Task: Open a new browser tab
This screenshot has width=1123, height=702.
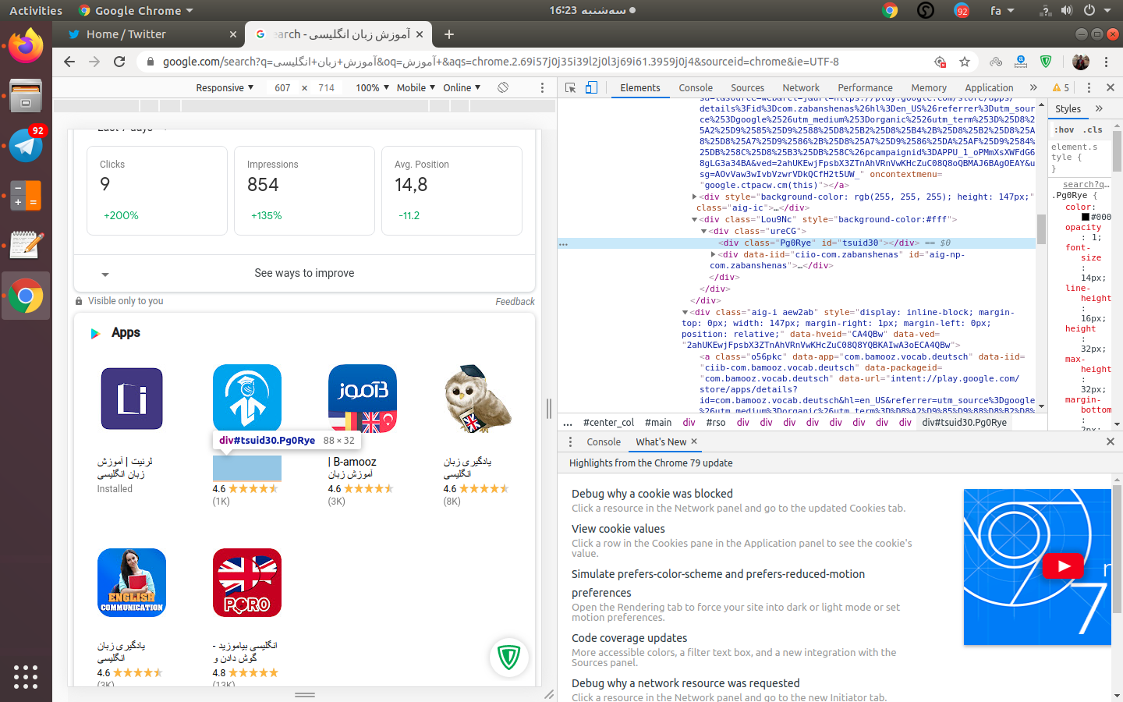Action: tap(449, 34)
